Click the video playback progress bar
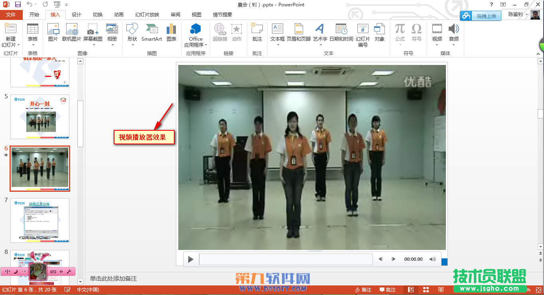This screenshot has height=295, width=544. coord(286,259)
